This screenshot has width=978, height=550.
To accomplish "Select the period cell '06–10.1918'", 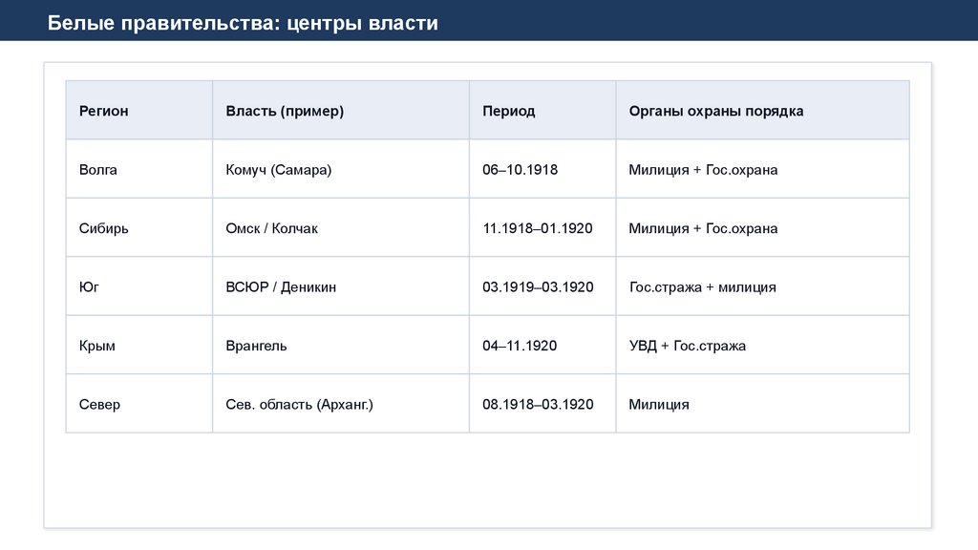I will pos(520,170).
